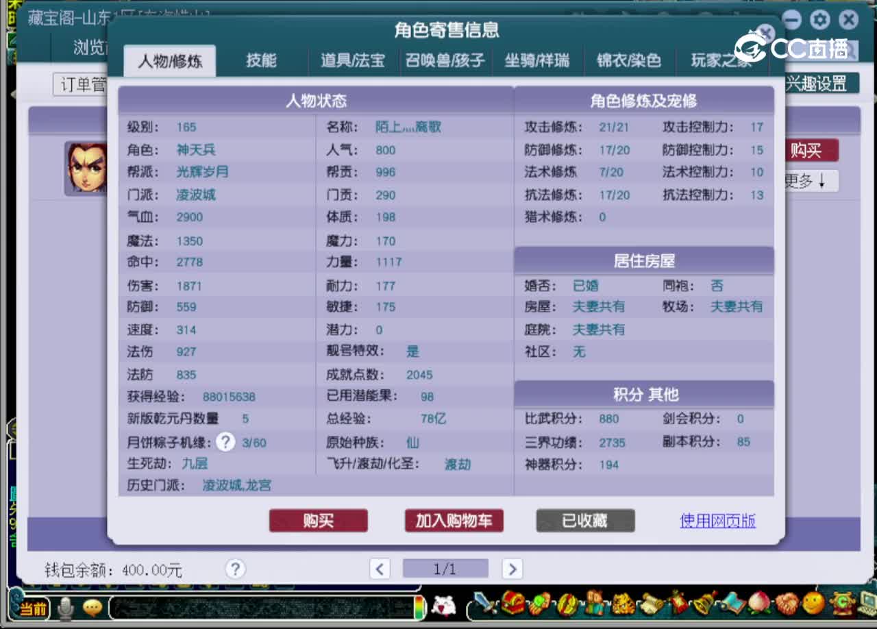
Task: Click the microphone icon at bottom left
Action: point(65,608)
